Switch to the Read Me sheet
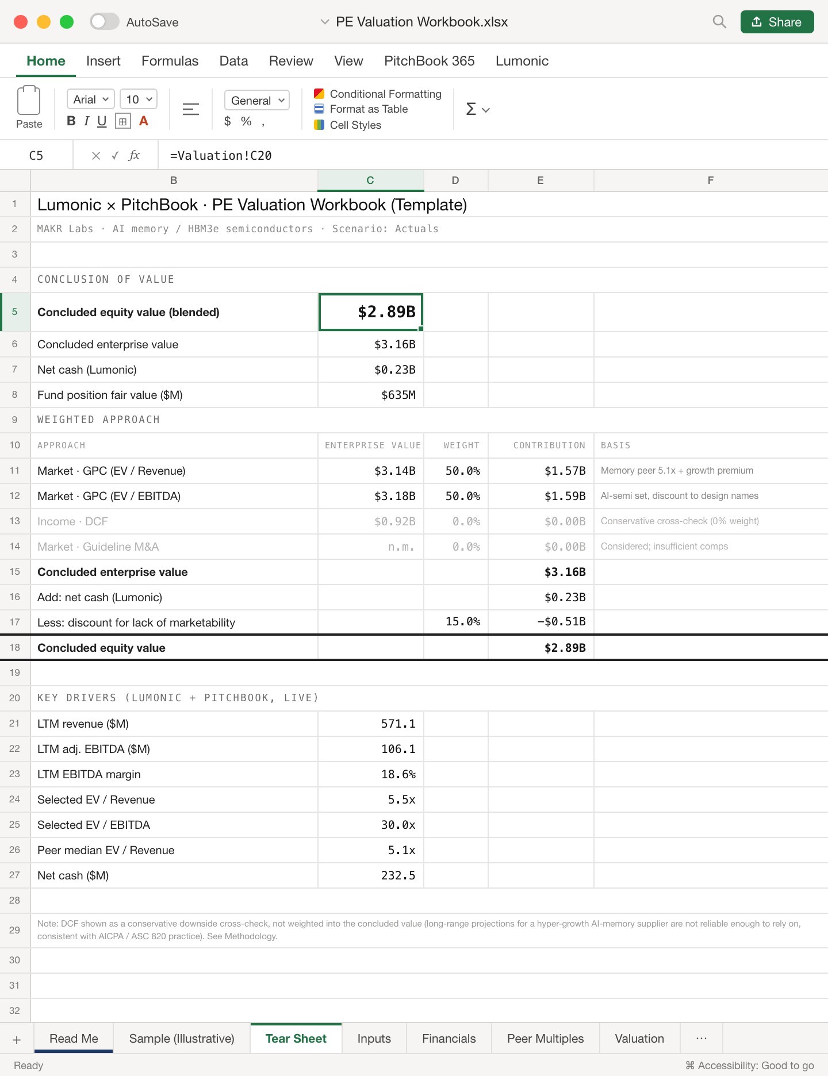828x1076 pixels. coord(74,1039)
